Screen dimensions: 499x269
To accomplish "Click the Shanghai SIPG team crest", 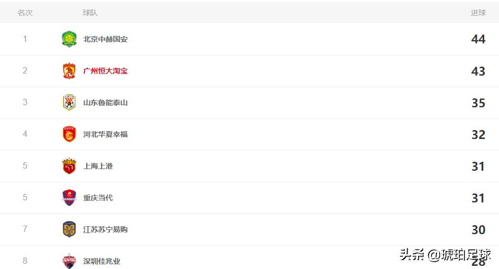I will pos(69,166).
